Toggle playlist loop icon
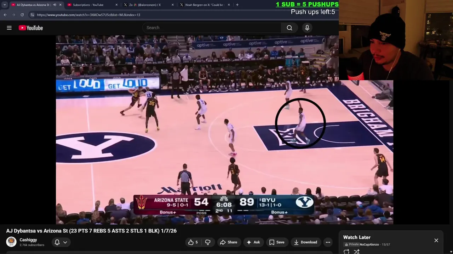The width and height of the screenshot is (453, 254). 346,252
